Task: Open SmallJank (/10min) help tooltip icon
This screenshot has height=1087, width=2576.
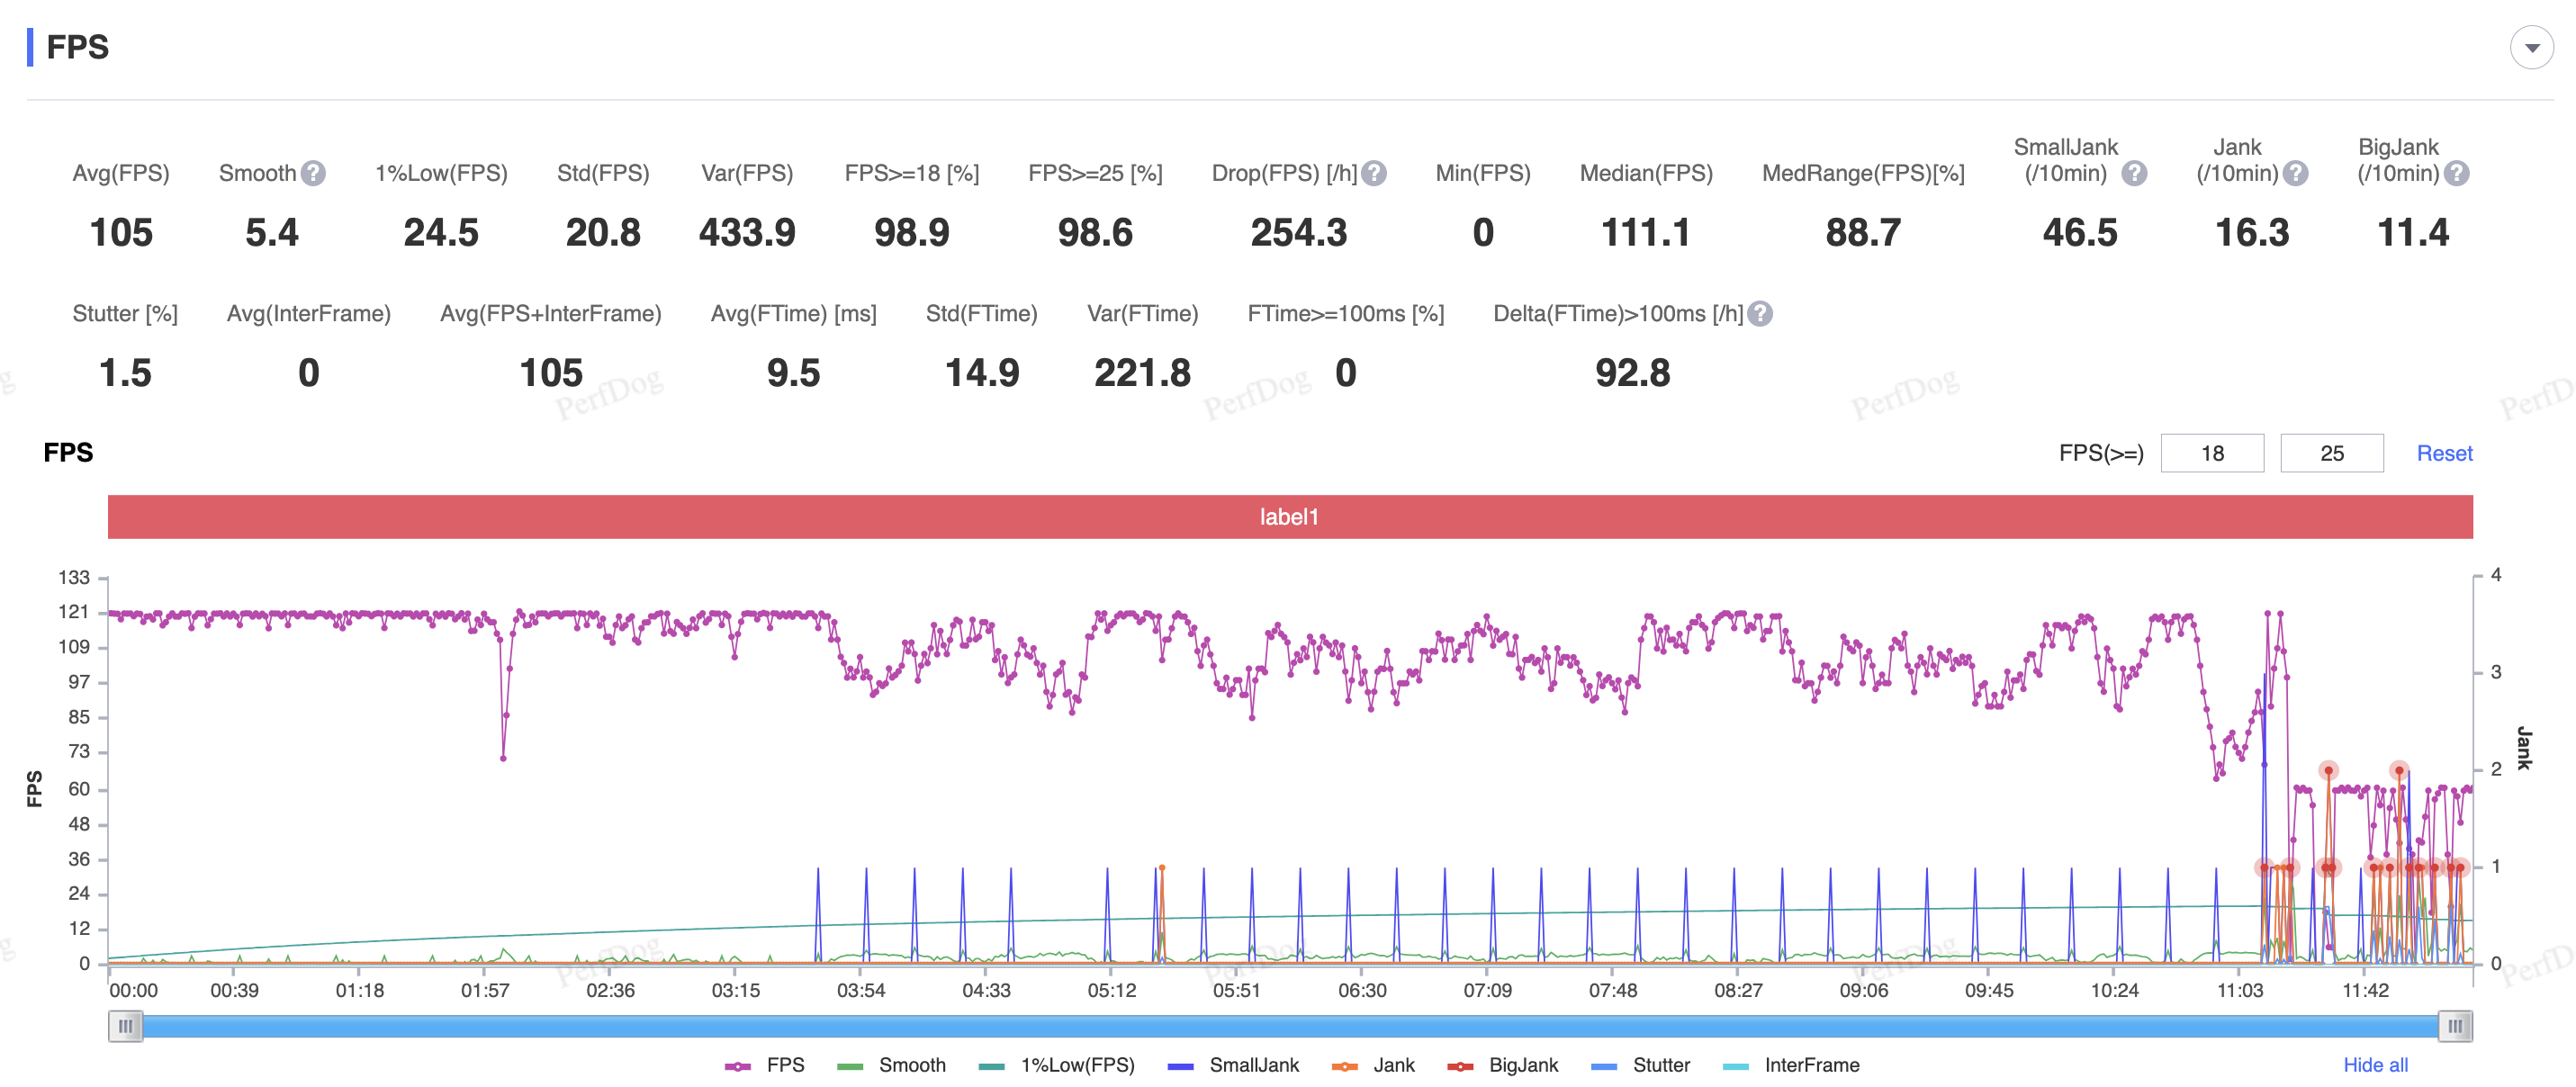Action: 2134,174
